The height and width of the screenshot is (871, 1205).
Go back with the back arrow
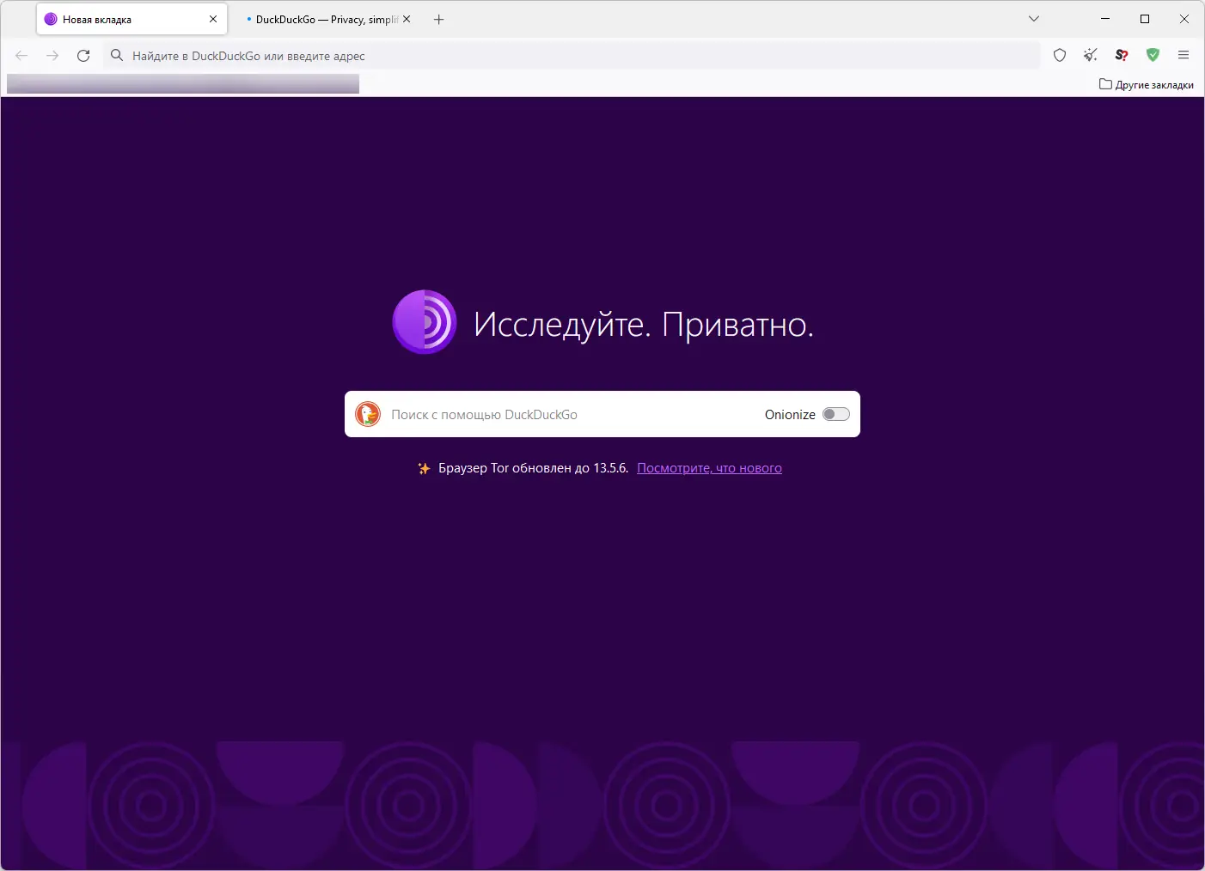(22, 56)
